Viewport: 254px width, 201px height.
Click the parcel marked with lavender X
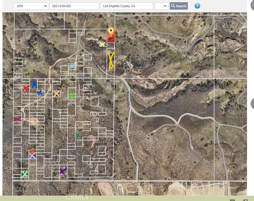coord(32,156)
